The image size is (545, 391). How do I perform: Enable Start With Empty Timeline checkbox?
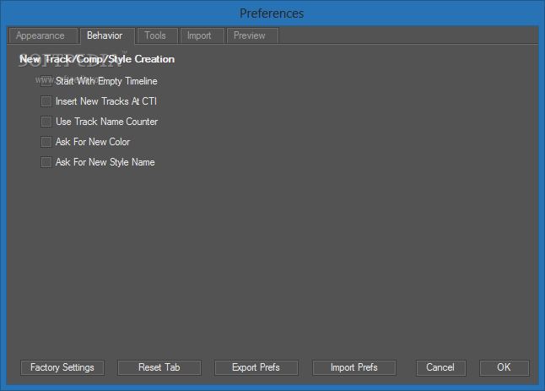(46, 81)
